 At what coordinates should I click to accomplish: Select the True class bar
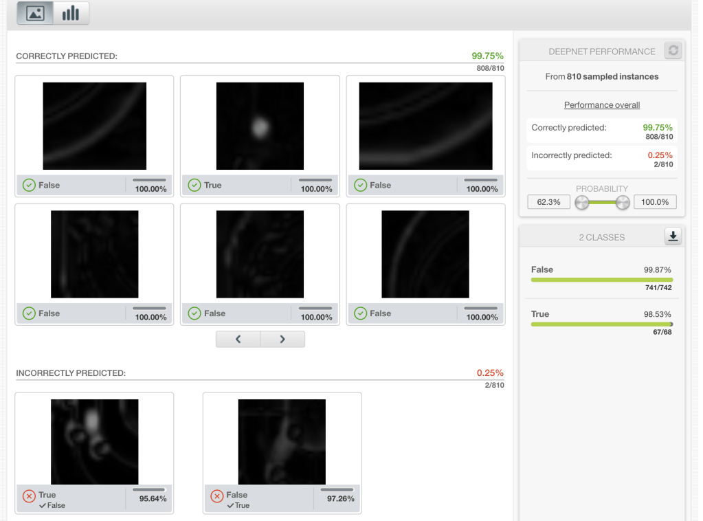601,324
